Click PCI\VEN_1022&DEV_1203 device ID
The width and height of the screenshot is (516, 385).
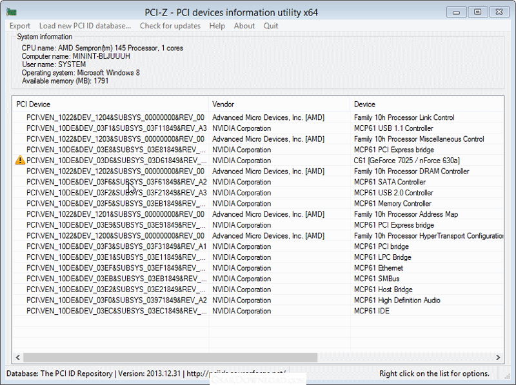[x=115, y=139]
